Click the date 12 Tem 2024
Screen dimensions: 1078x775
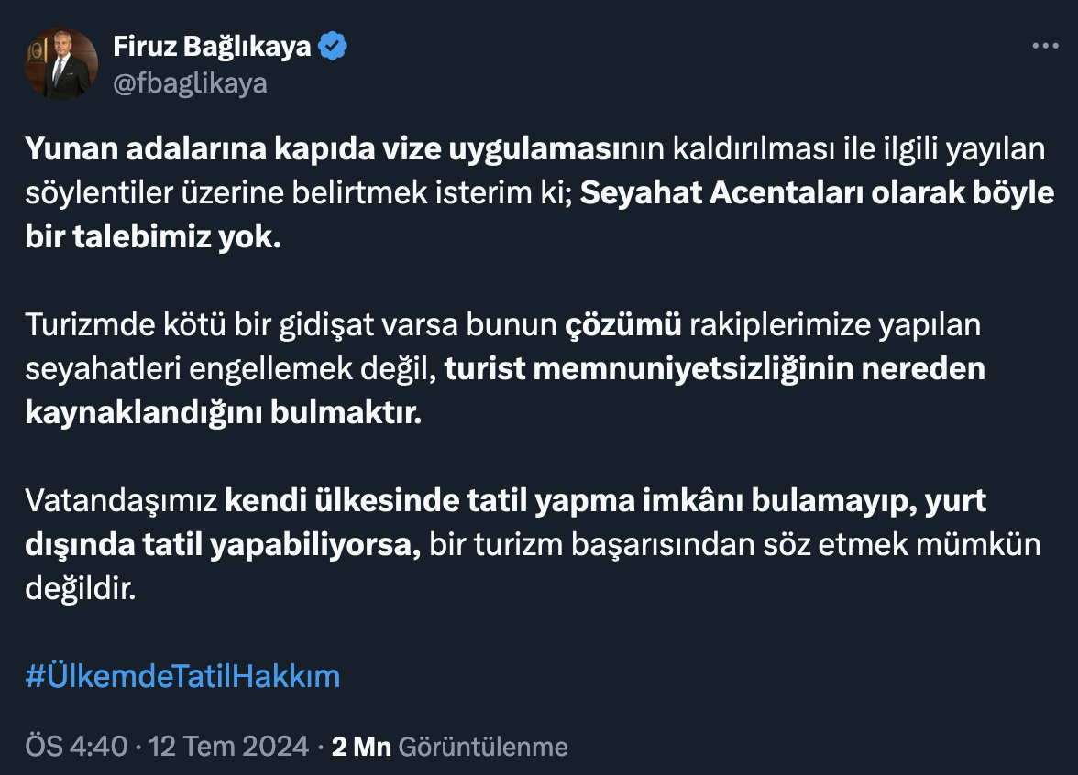229,747
